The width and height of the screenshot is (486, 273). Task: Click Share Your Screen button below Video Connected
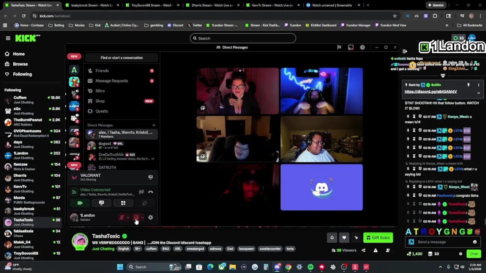(101, 203)
